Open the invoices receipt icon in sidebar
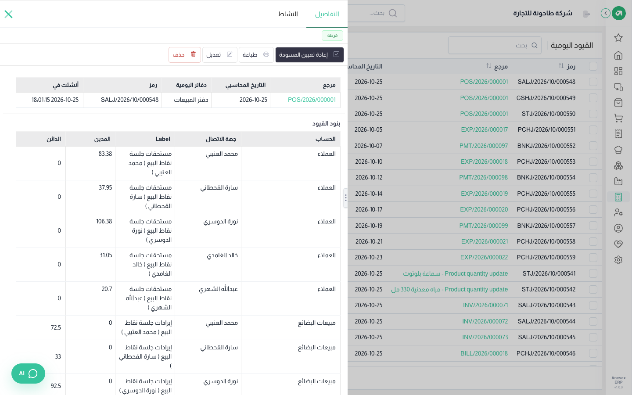 (x=618, y=134)
